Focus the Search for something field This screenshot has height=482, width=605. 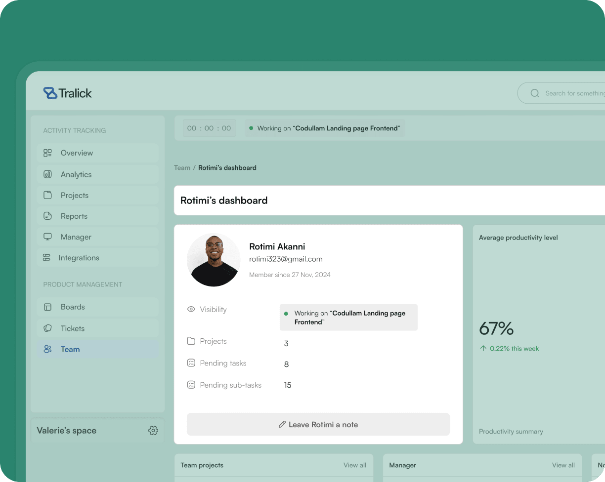click(x=573, y=93)
